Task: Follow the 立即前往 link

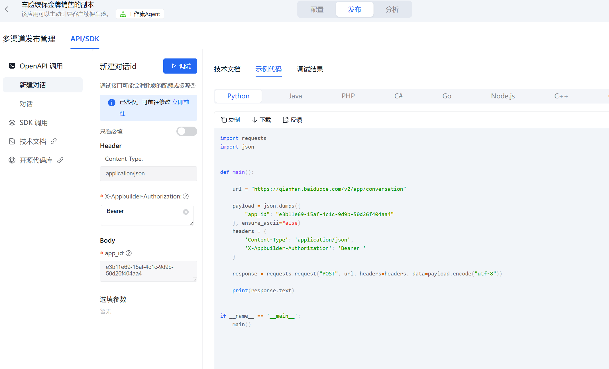Action: pos(180,102)
